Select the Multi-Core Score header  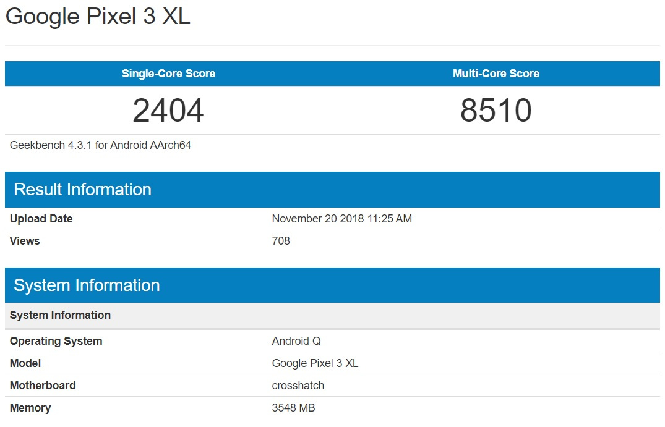coord(496,74)
